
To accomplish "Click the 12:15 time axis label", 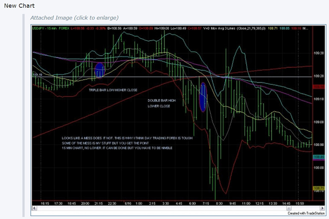I will 259,204.
